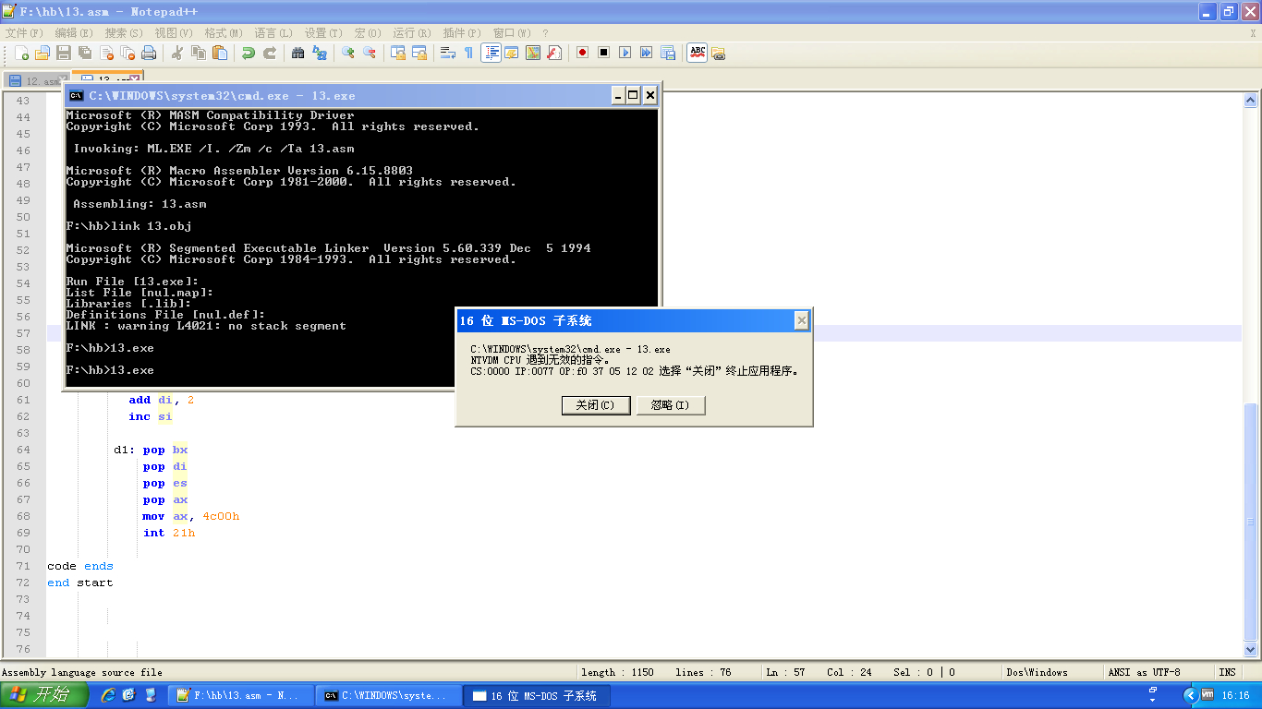The height and width of the screenshot is (709, 1262).
Task: Click the Save All toolbar icon
Action: pyautogui.click(x=85, y=53)
